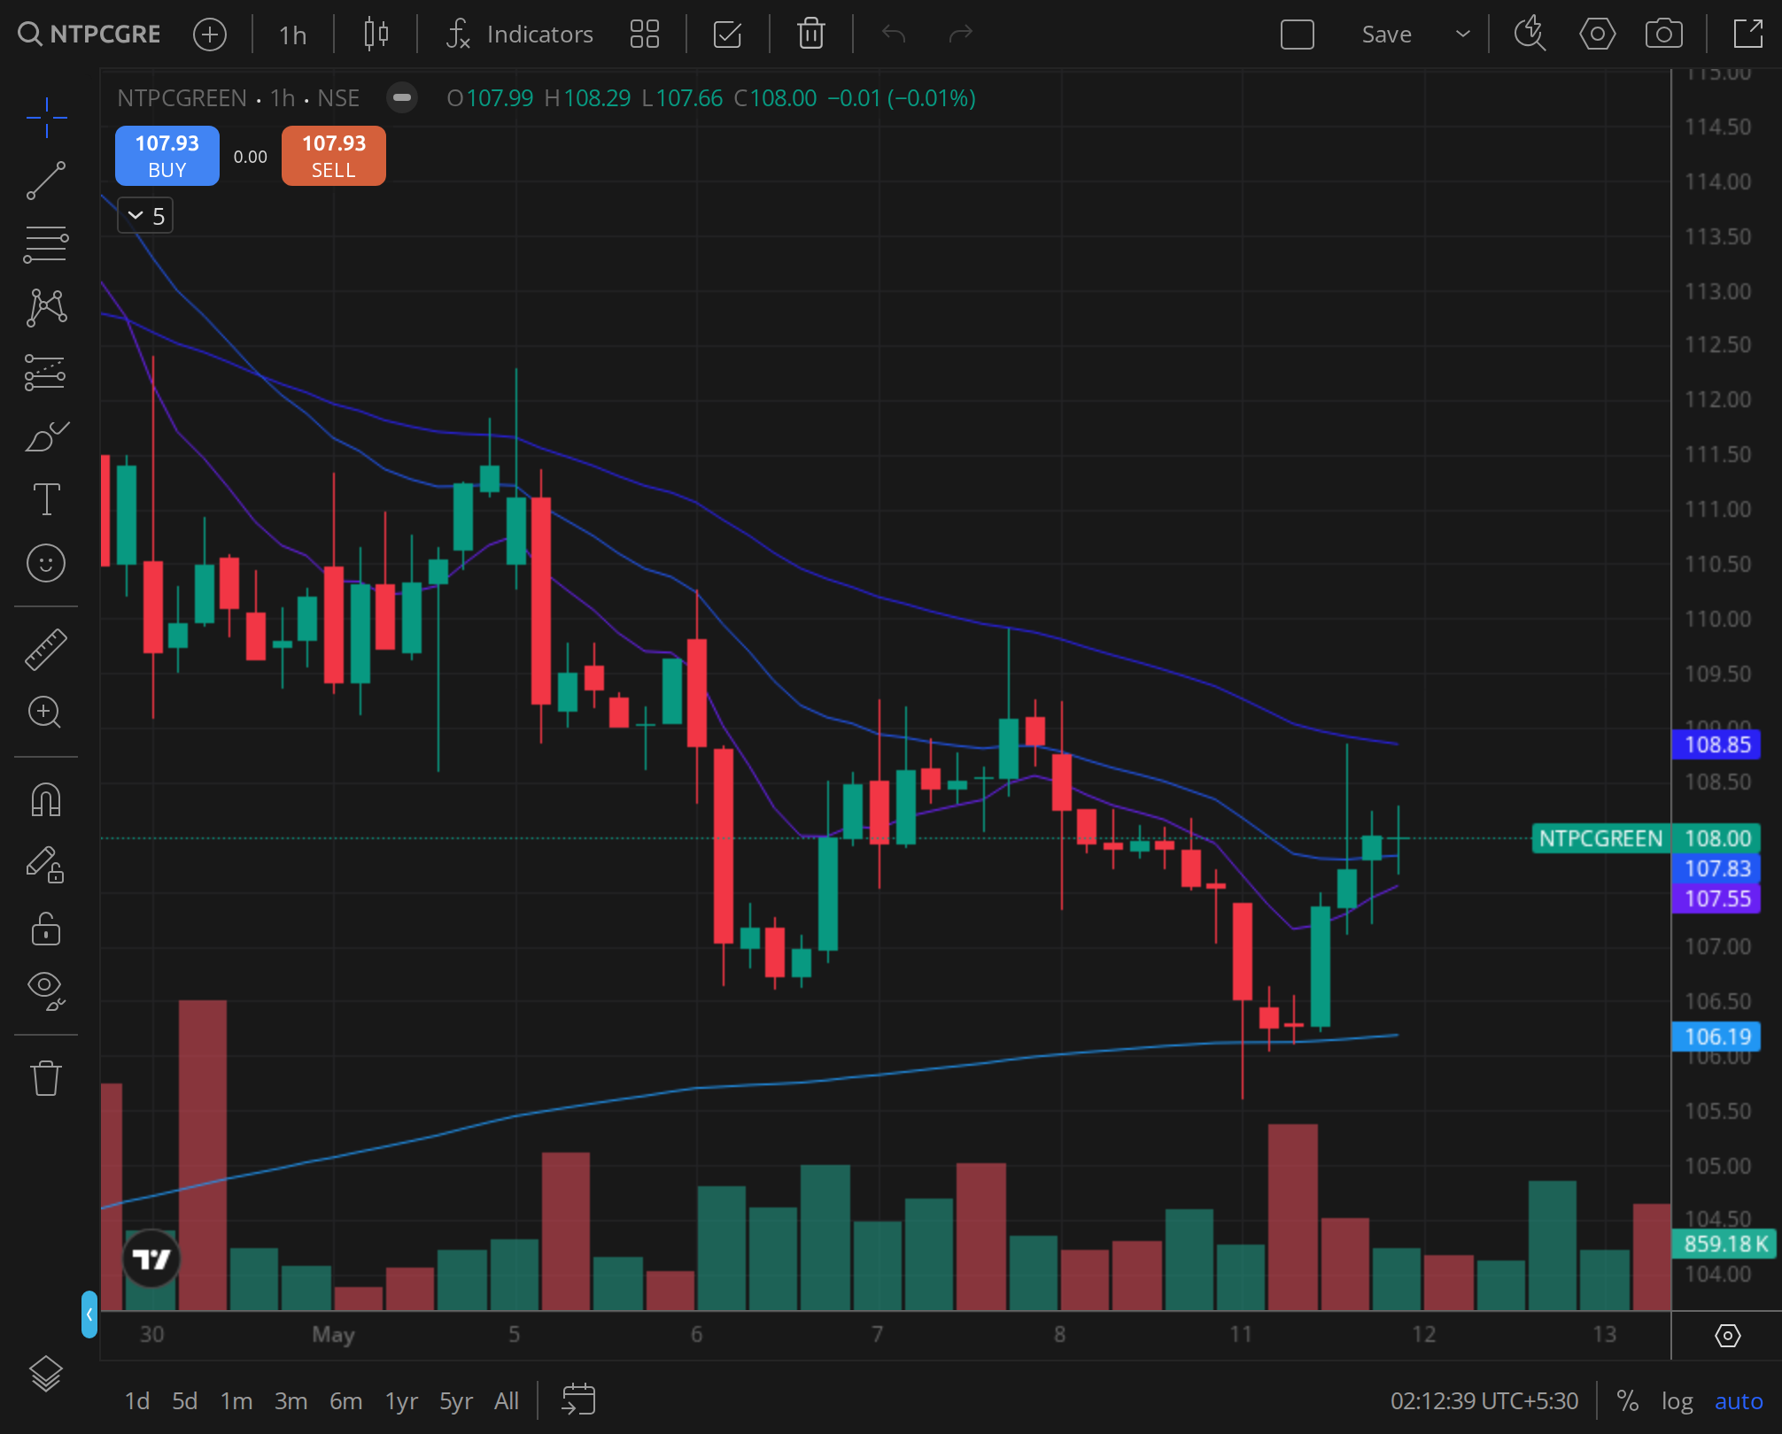Image resolution: width=1782 pixels, height=1434 pixels.
Task: Set range to 6m
Action: 345,1401
